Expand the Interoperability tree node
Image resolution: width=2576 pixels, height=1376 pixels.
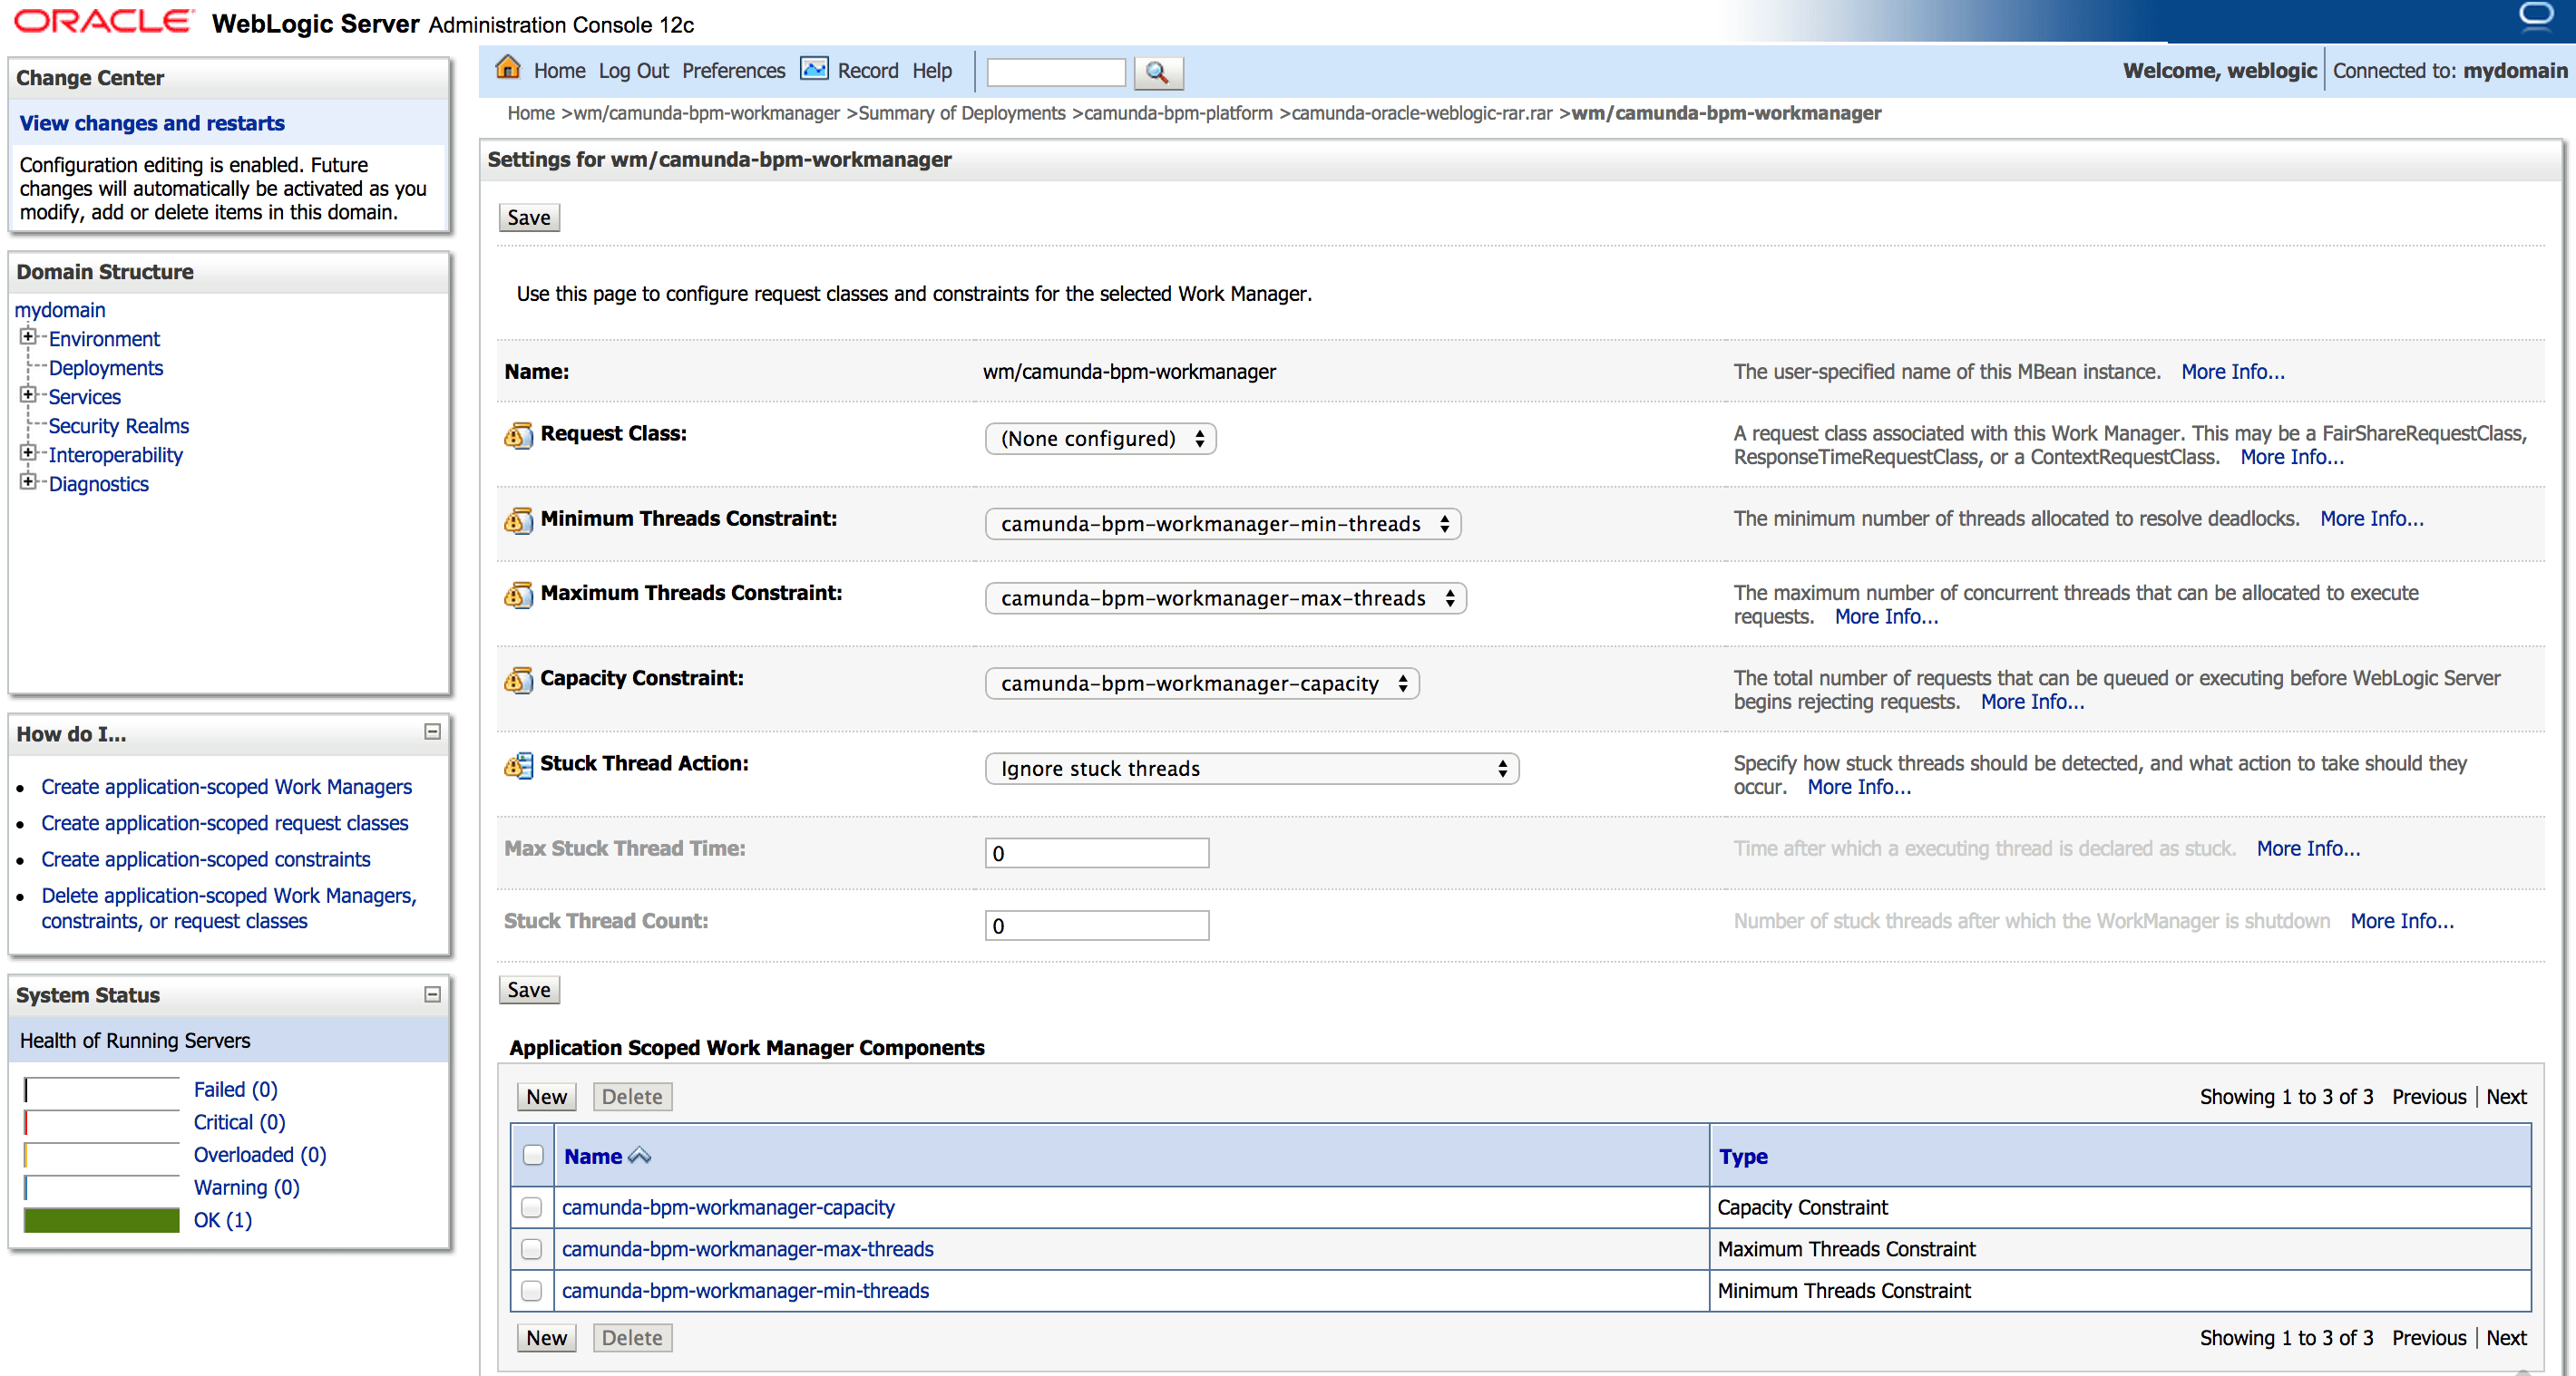pos(28,452)
